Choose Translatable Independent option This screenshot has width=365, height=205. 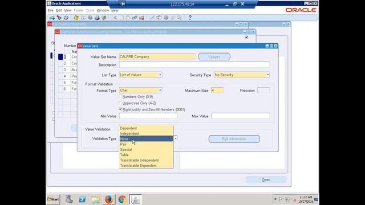146,161
